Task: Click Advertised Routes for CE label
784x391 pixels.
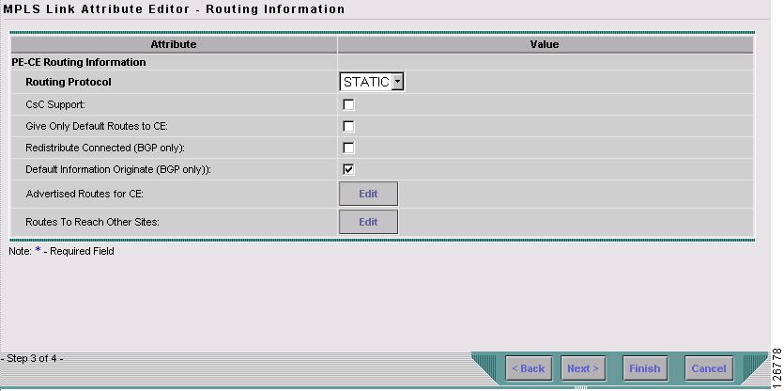Action: coord(85,194)
